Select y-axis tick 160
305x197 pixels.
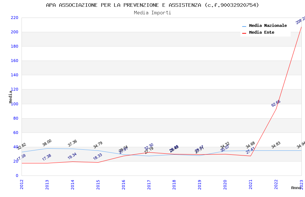point(15,61)
